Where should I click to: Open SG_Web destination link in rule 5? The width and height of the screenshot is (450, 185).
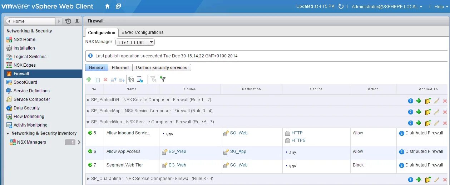[239, 133]
